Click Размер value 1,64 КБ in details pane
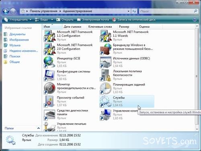The image size is (201, 151). pos(64,140)
